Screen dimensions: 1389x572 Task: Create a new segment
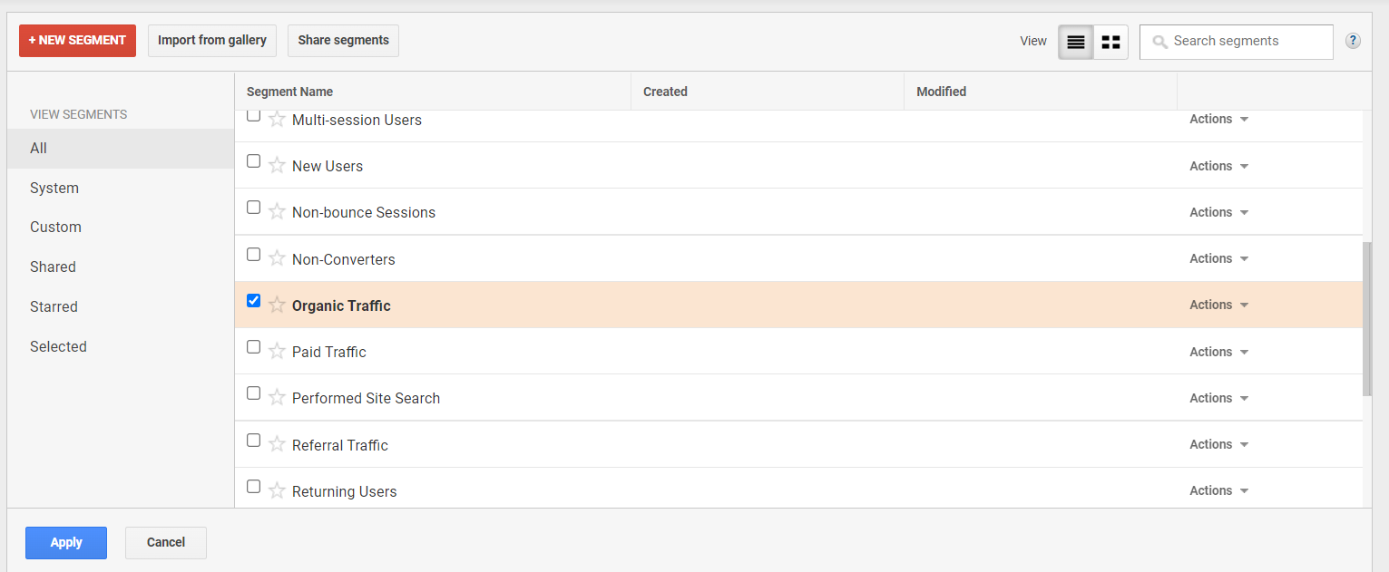77,41
